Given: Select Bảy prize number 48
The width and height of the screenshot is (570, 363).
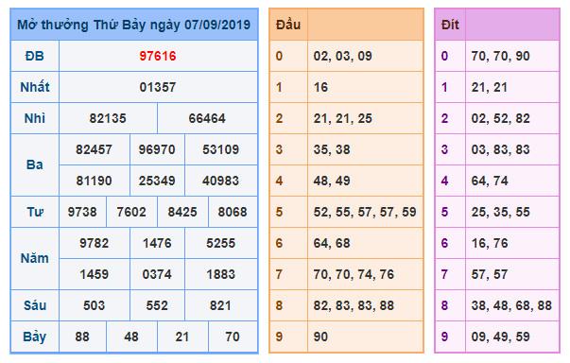Looking at the screenshot, I should coord(131,337).
